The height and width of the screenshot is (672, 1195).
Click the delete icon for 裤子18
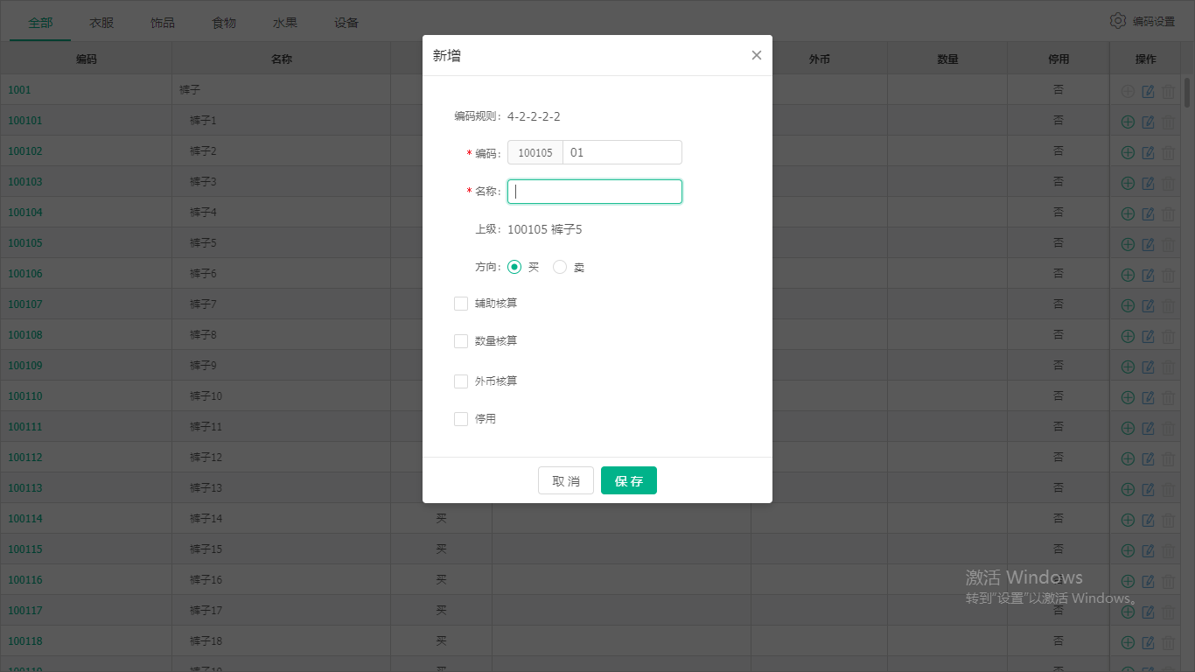tap(1170, 641)
